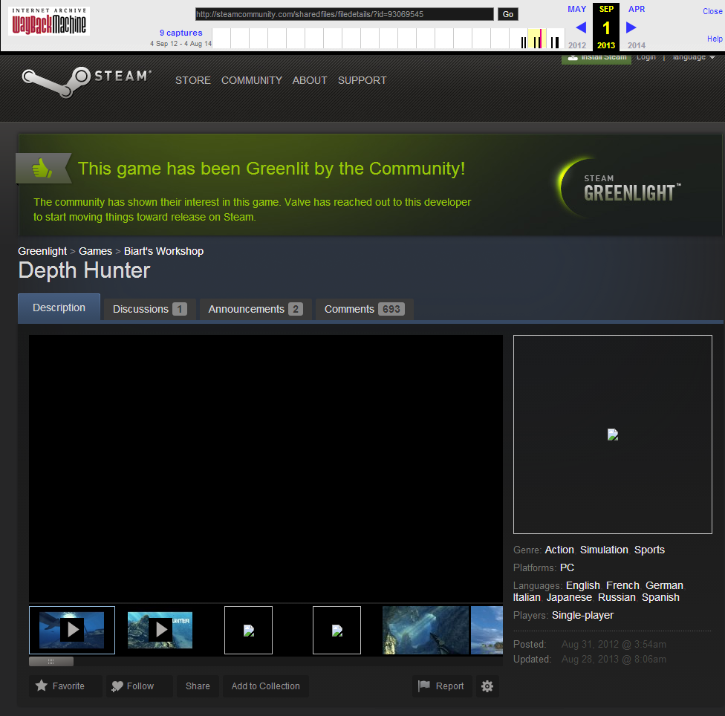Screen dimensions: 725x716
Task: Open the STORE menu
Action: click(x=193, y=80)
